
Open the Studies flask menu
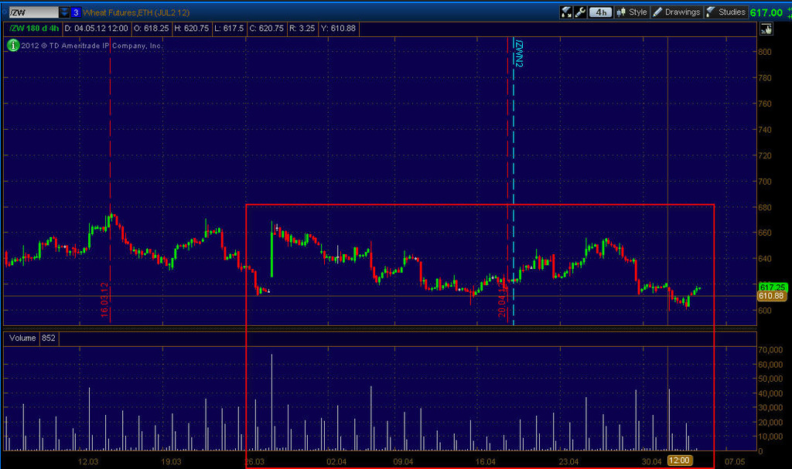coord(726,12)
